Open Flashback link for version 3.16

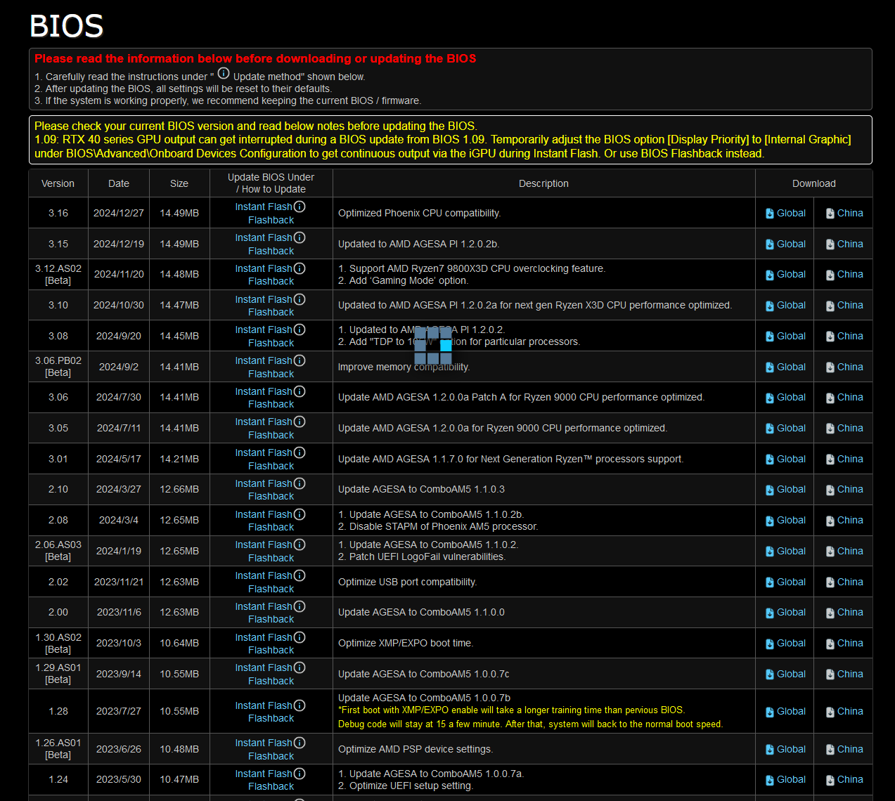pos(271,220)
